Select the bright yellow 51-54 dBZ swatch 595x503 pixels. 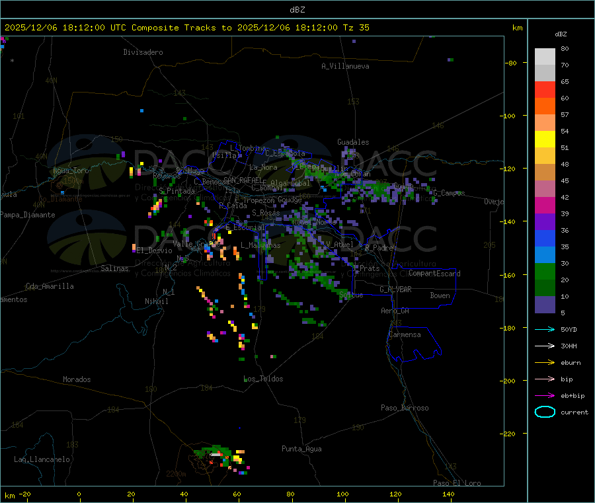click(545, 139)
